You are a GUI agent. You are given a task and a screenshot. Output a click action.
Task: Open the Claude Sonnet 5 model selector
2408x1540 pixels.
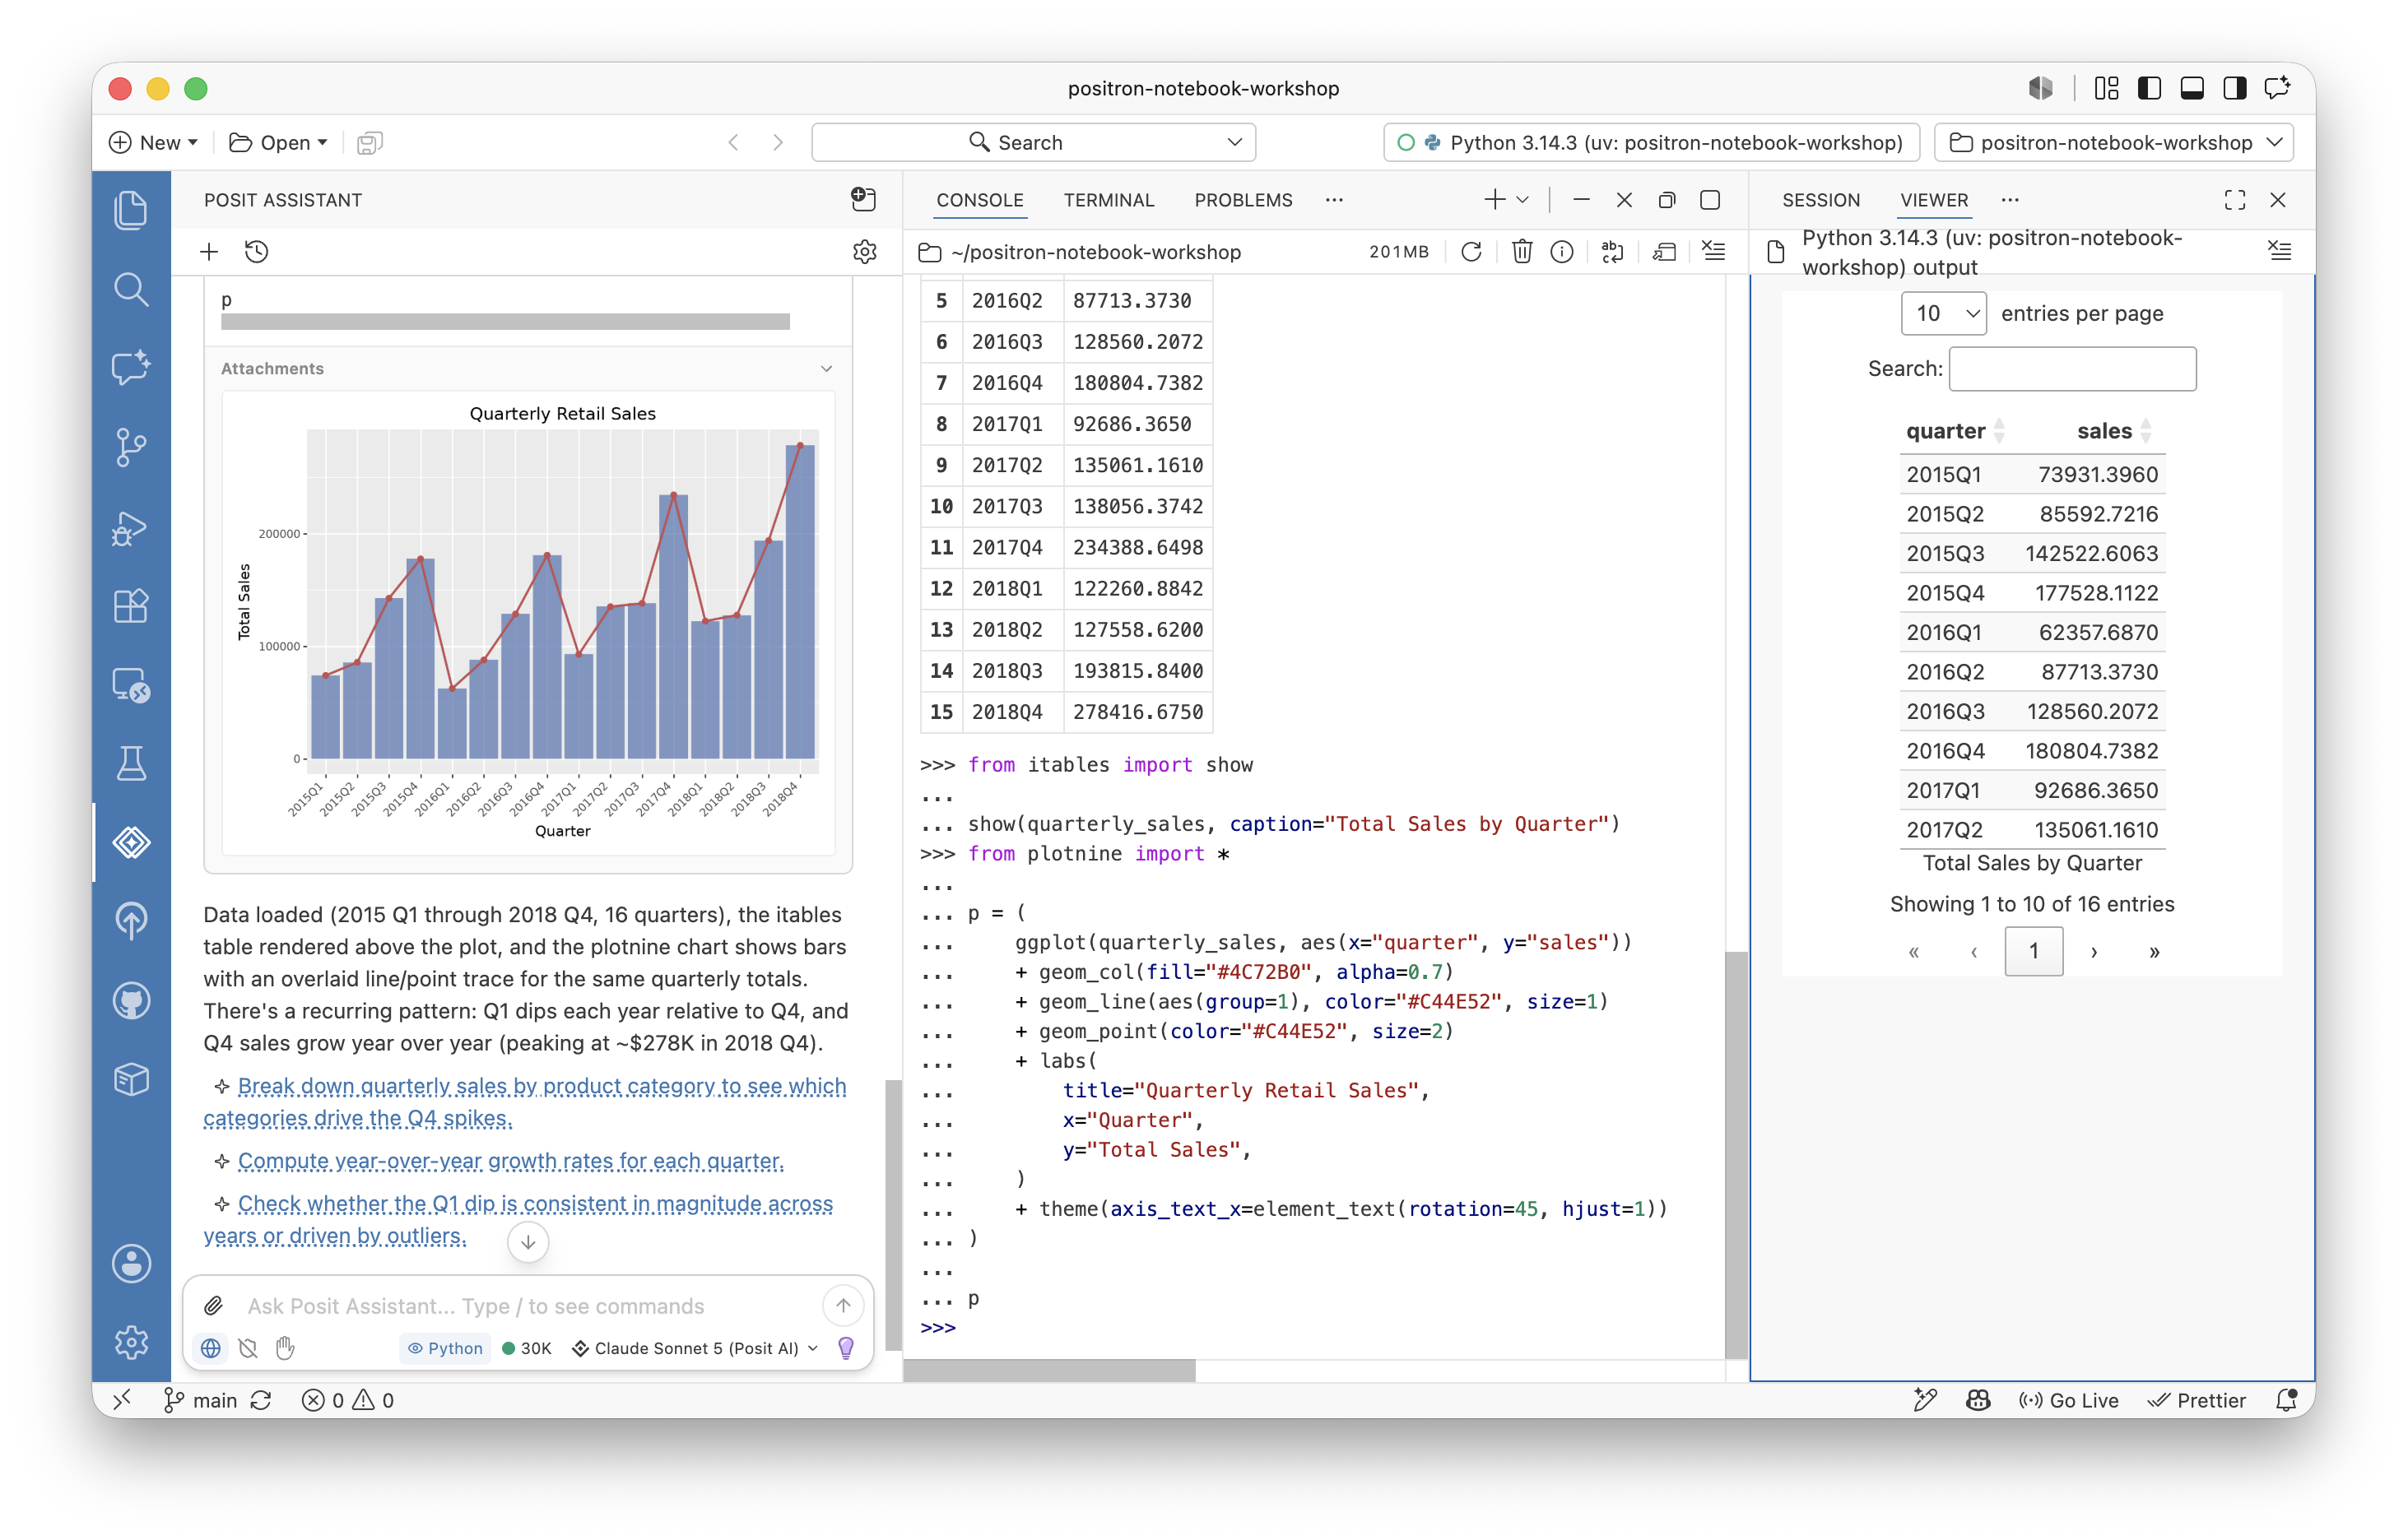tap(696, 1348)
